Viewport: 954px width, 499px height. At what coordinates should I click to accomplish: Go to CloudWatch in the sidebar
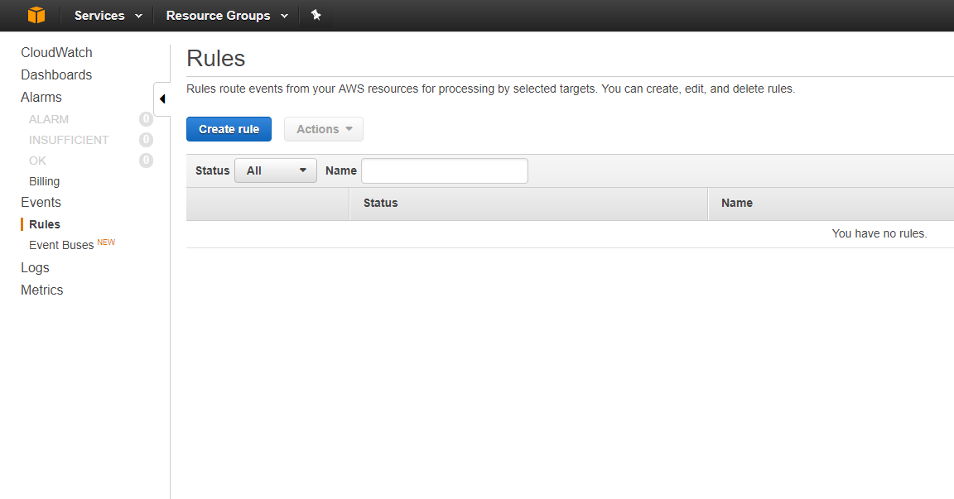click(56, 53)
